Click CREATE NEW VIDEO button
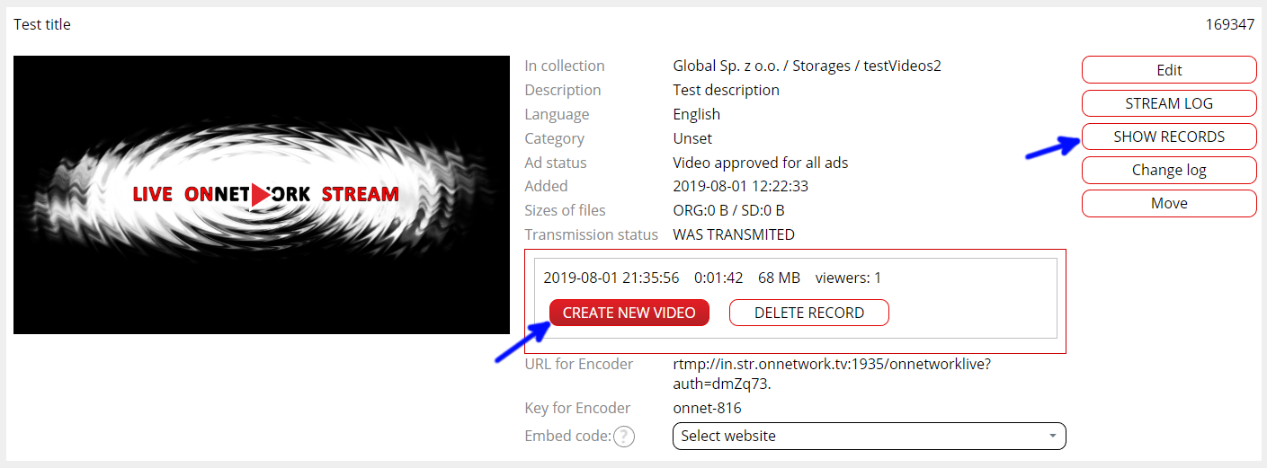Viewport: 1267px width, 468px height. click(629, 313)
